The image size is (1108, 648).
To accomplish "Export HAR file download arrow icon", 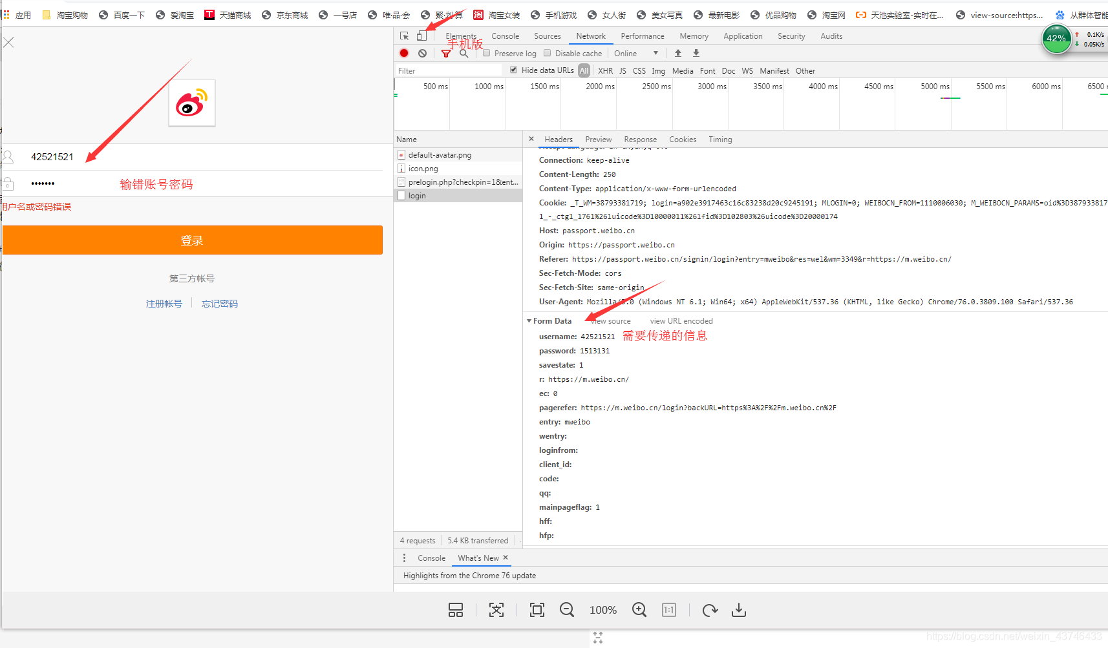I will [696, 53].
